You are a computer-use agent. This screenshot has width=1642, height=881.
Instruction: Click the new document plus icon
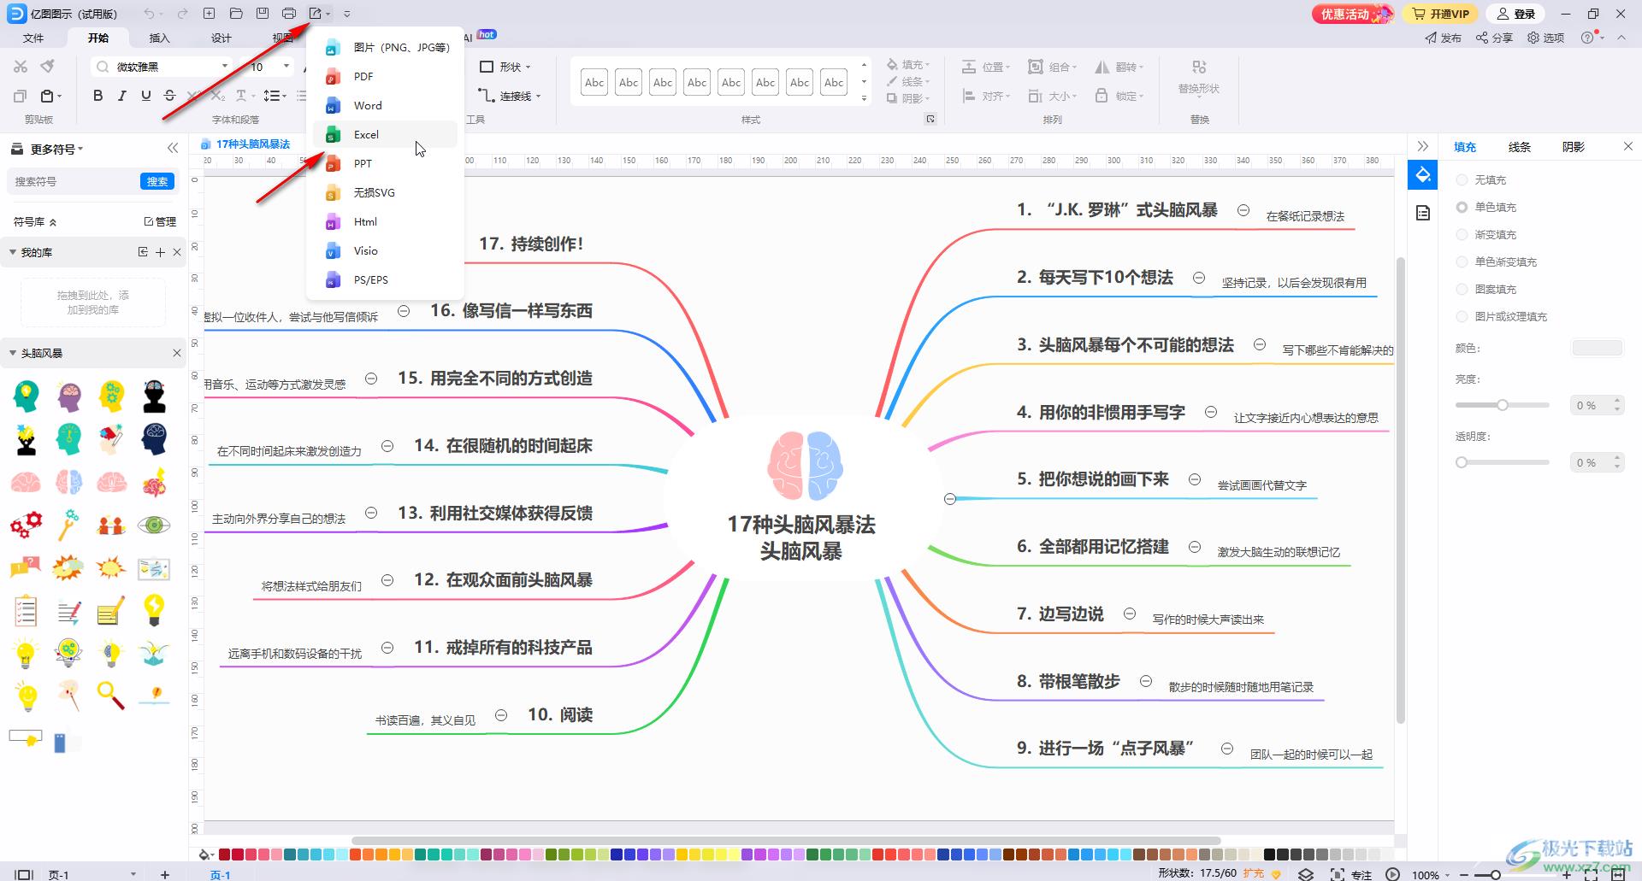(x=210, y=14)
